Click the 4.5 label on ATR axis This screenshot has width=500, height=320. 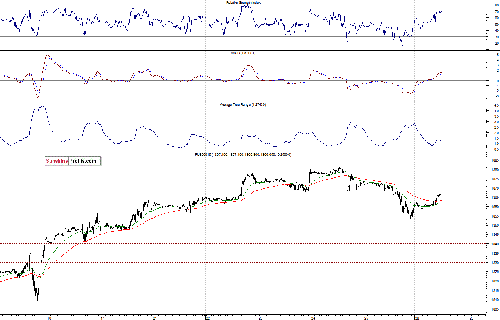click(496, 105)
